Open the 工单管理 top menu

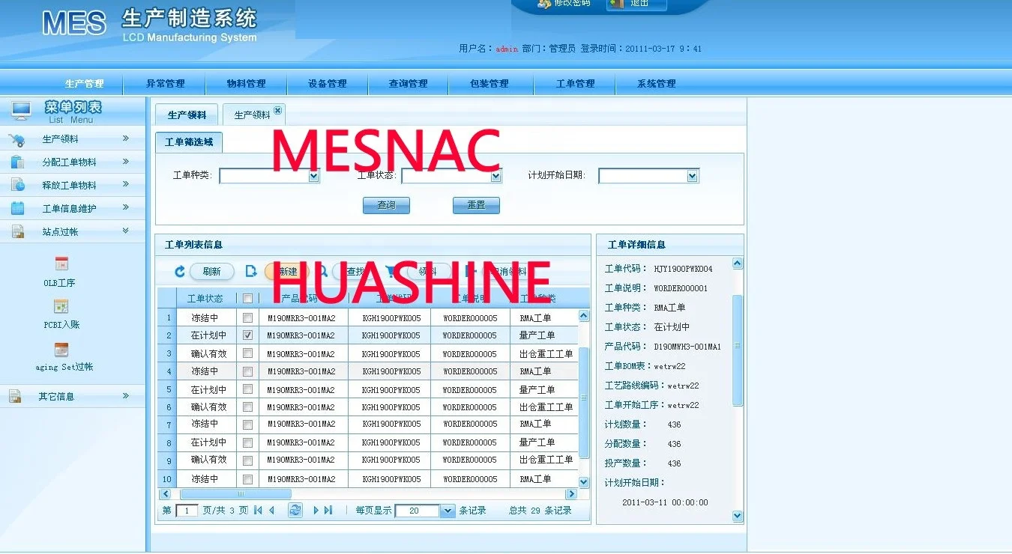click(x=575, y=84)
